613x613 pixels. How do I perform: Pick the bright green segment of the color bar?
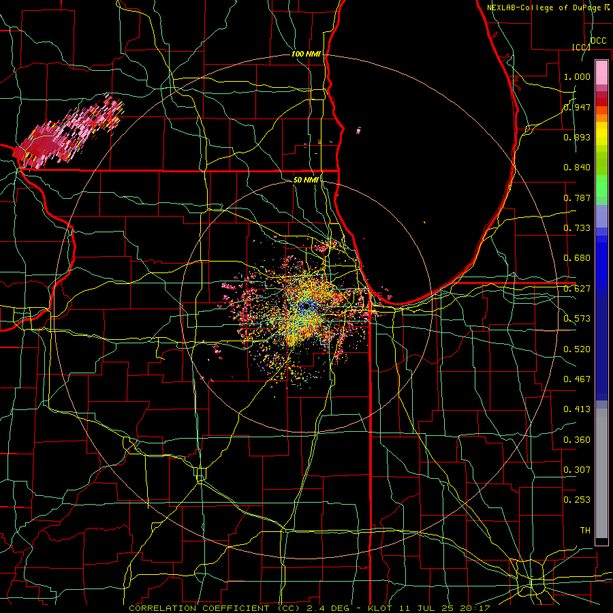601,186
